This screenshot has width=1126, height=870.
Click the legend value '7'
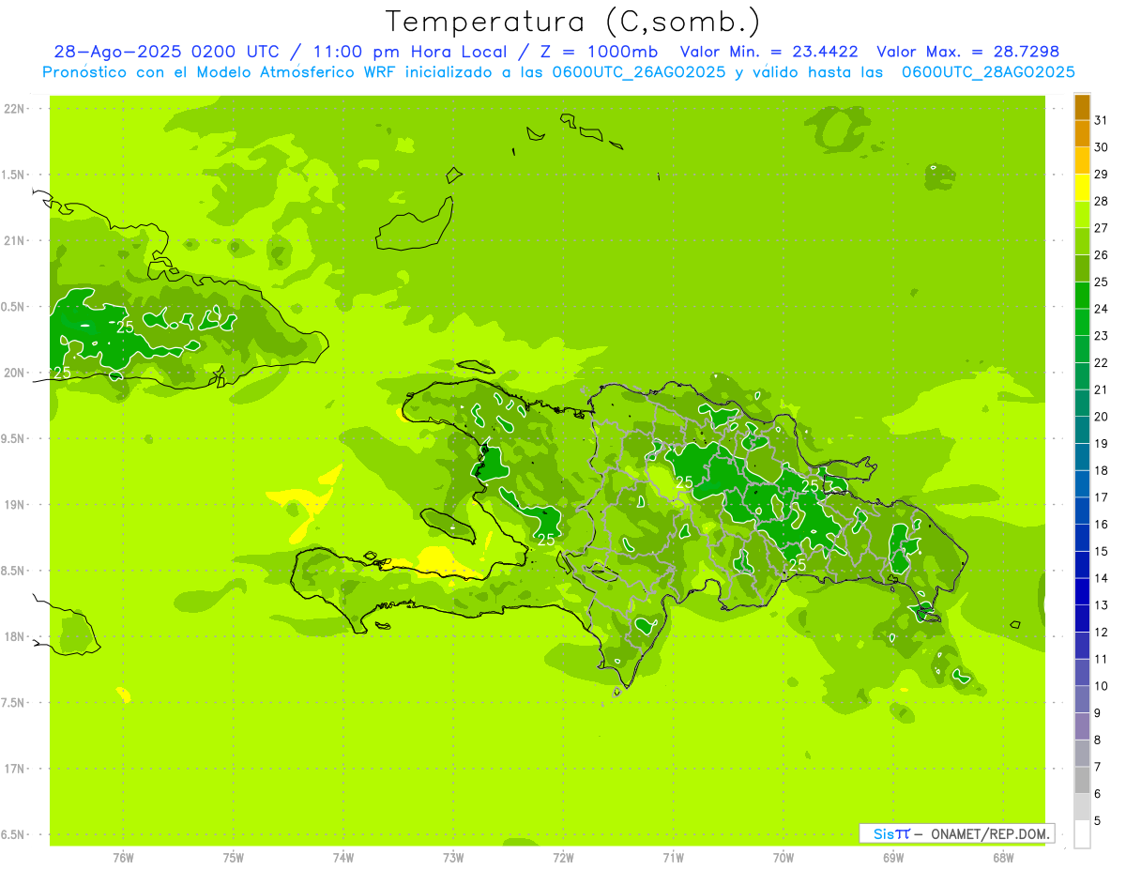(x=1098, y=768)
